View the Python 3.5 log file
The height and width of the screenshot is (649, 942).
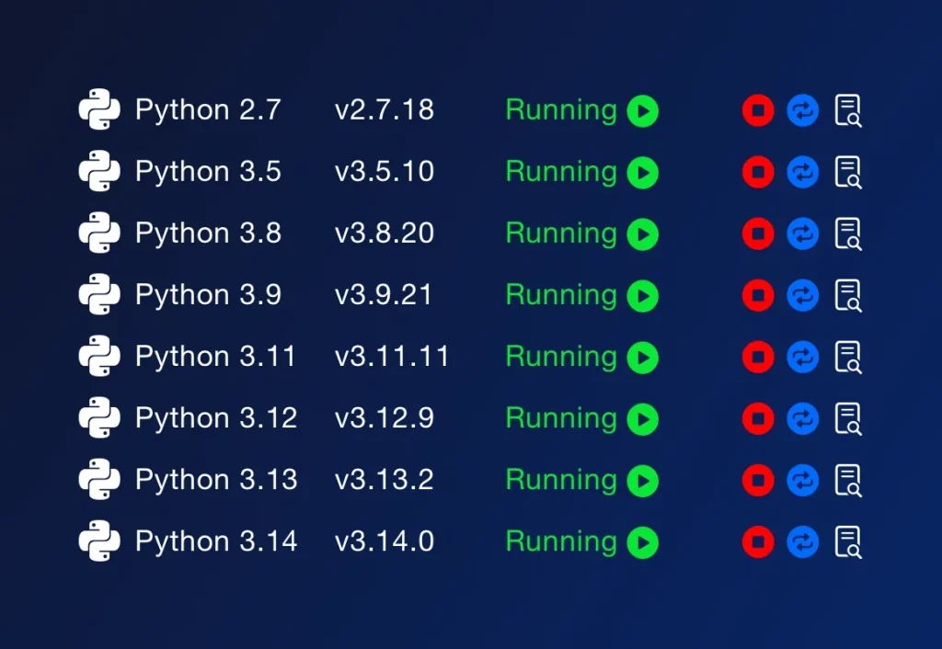(x=848, y=172)
